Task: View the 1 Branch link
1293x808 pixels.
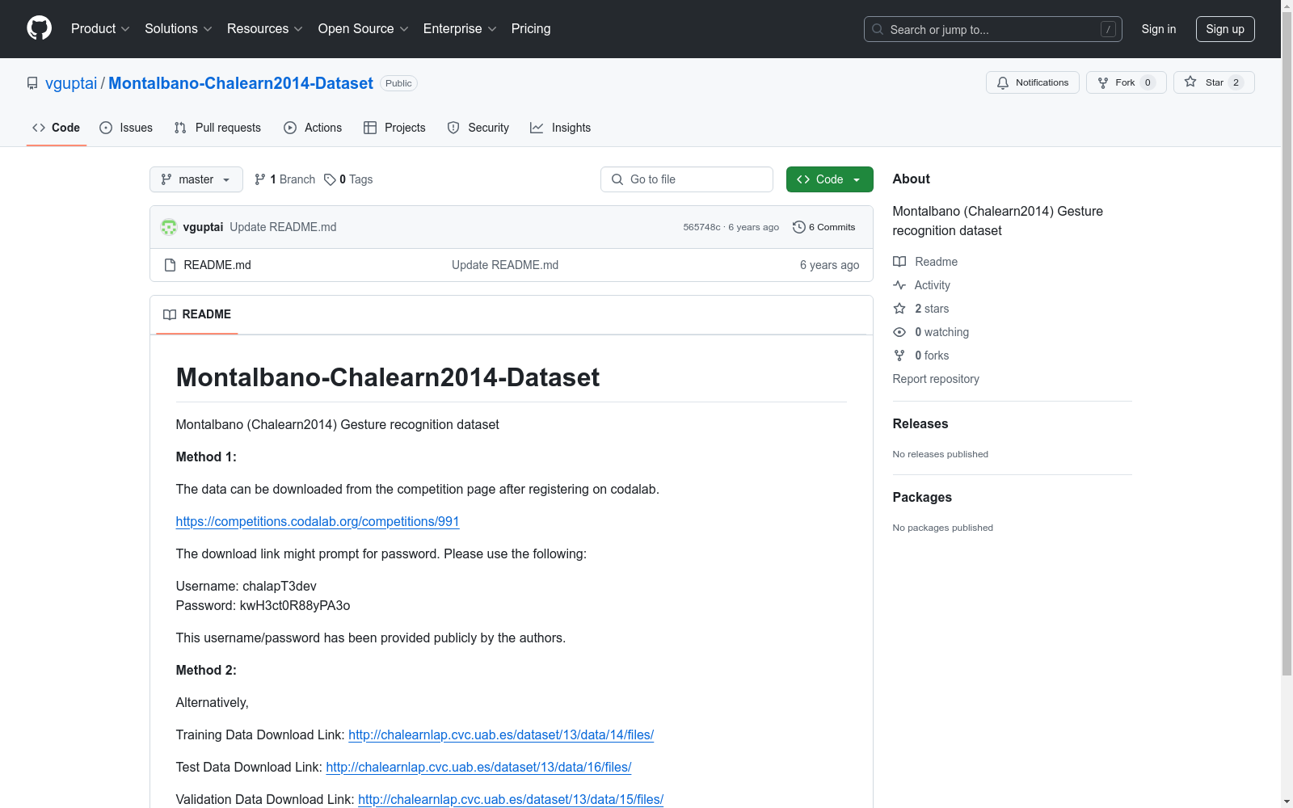Action: (284, 179)
